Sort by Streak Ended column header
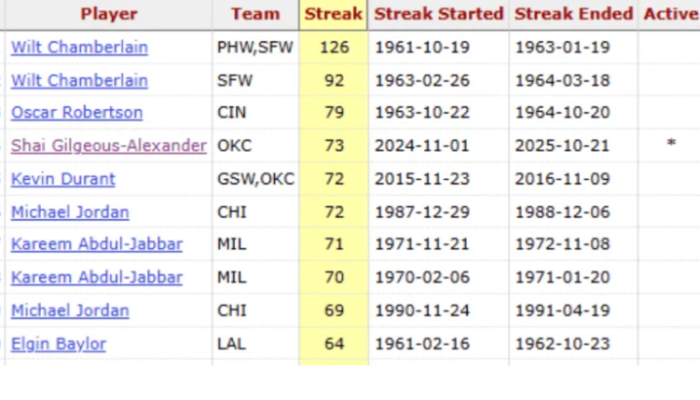Viewport: 700px width, 400px height. [573, 15]
